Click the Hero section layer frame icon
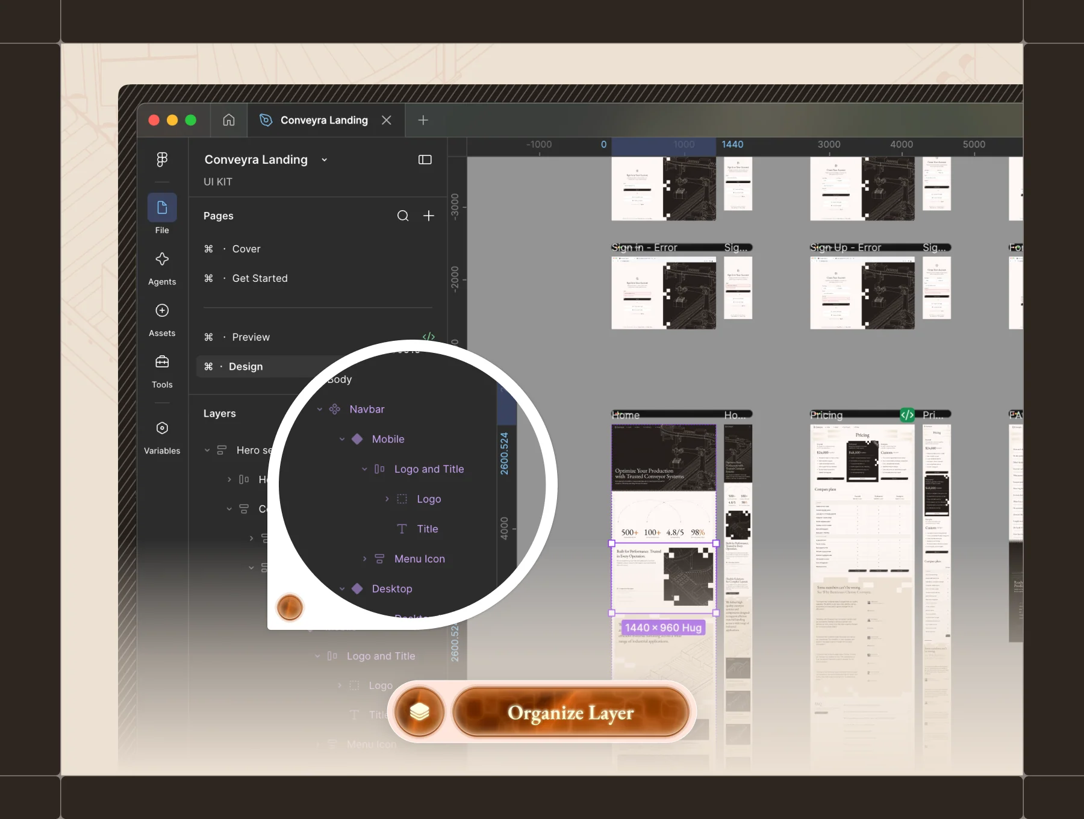1084x819 pixels. point(222,450)
